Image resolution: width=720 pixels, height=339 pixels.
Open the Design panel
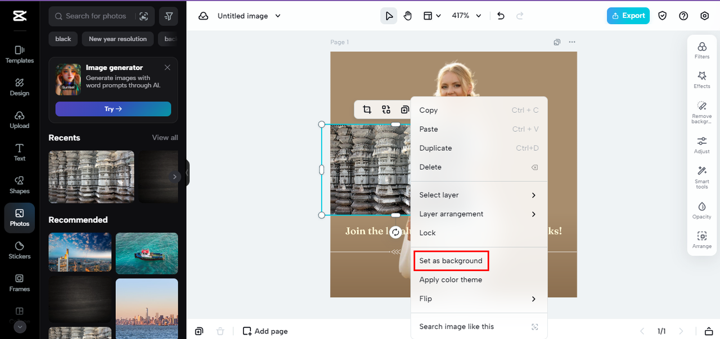[19, 88]
